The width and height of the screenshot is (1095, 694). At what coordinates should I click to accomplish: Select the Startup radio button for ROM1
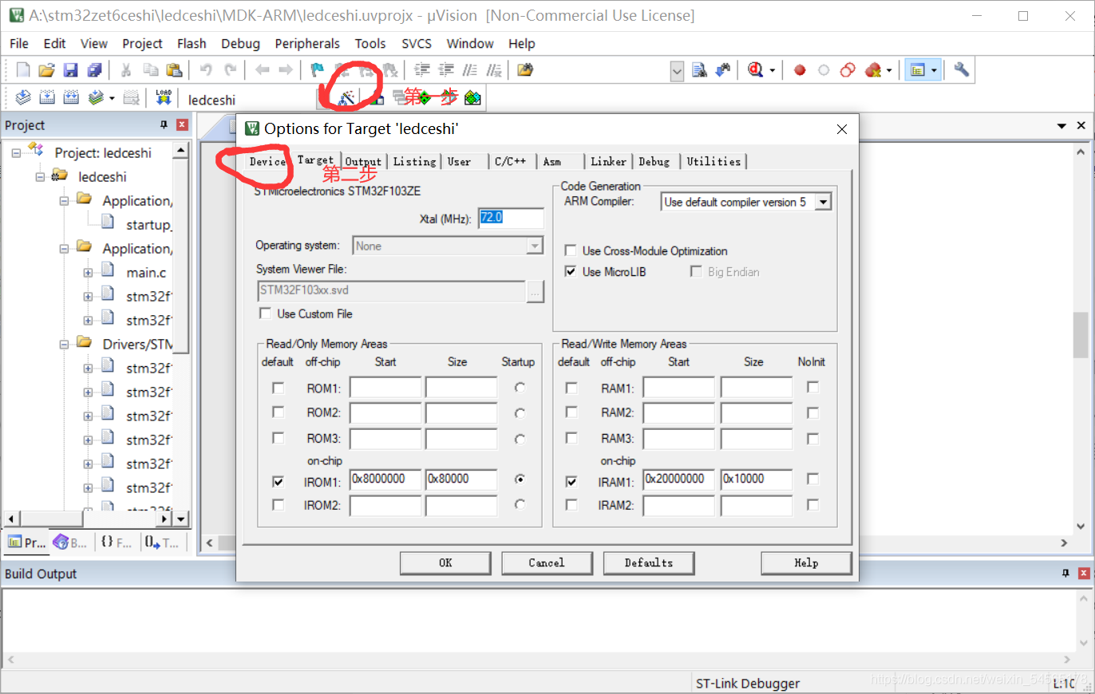coord(520,388)
